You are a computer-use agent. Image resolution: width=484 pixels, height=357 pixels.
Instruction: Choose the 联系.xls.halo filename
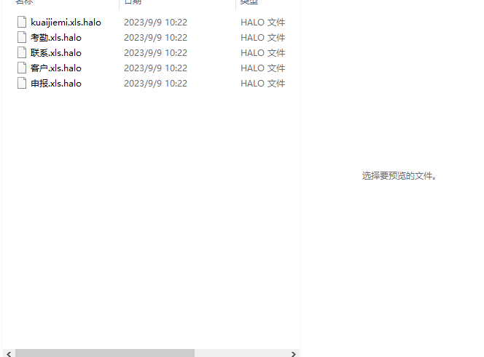coord(56,53)
